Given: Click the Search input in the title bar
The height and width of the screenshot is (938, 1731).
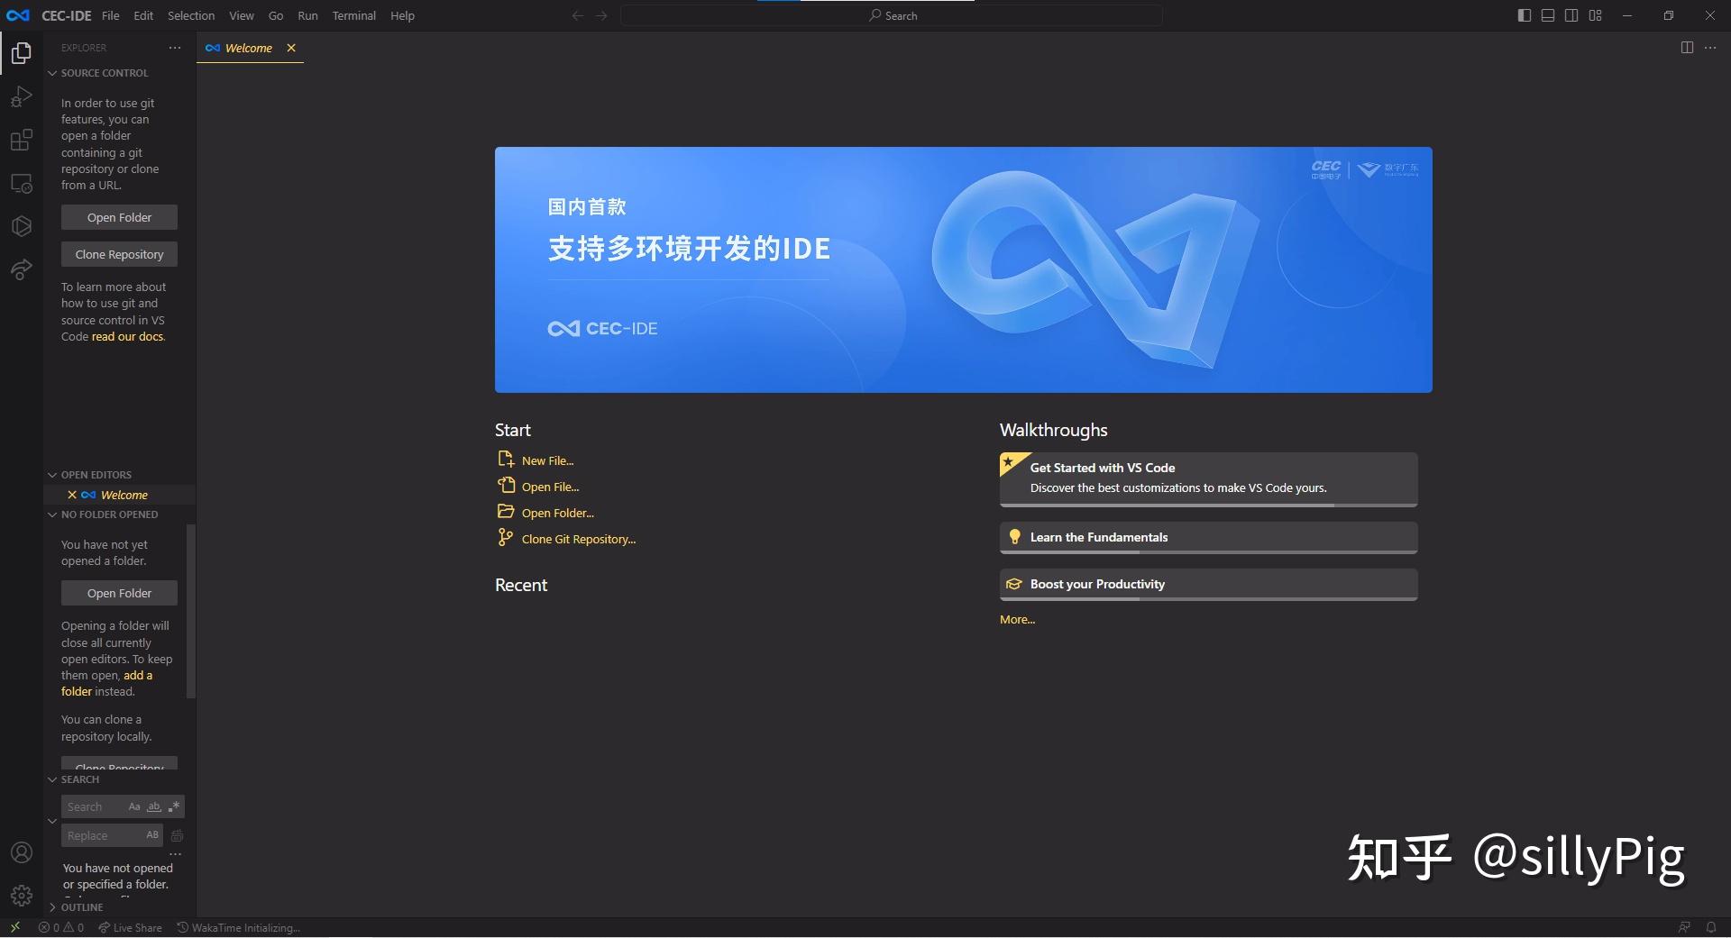Looking at the screenshot, I should coord(893,15).
